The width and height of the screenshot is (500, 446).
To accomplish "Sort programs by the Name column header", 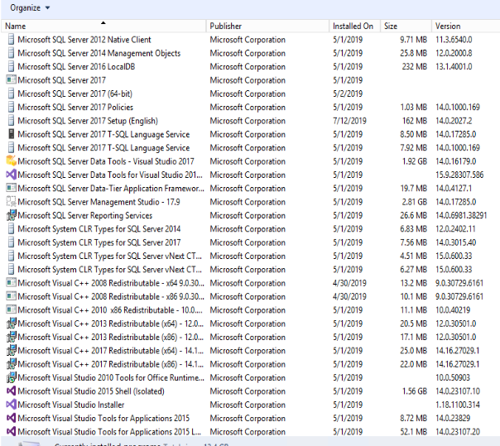I will (x=103, y=26).
